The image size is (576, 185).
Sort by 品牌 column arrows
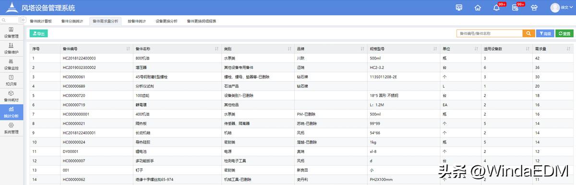tap(362, 49)
